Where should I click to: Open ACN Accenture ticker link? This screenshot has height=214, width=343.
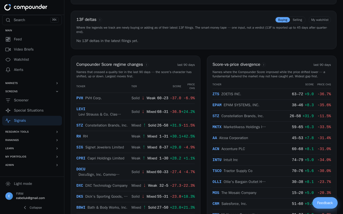click(216, 149)
